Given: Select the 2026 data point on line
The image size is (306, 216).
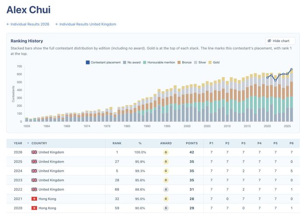Looking at the screenshot, I should click(x=292, y=69).
